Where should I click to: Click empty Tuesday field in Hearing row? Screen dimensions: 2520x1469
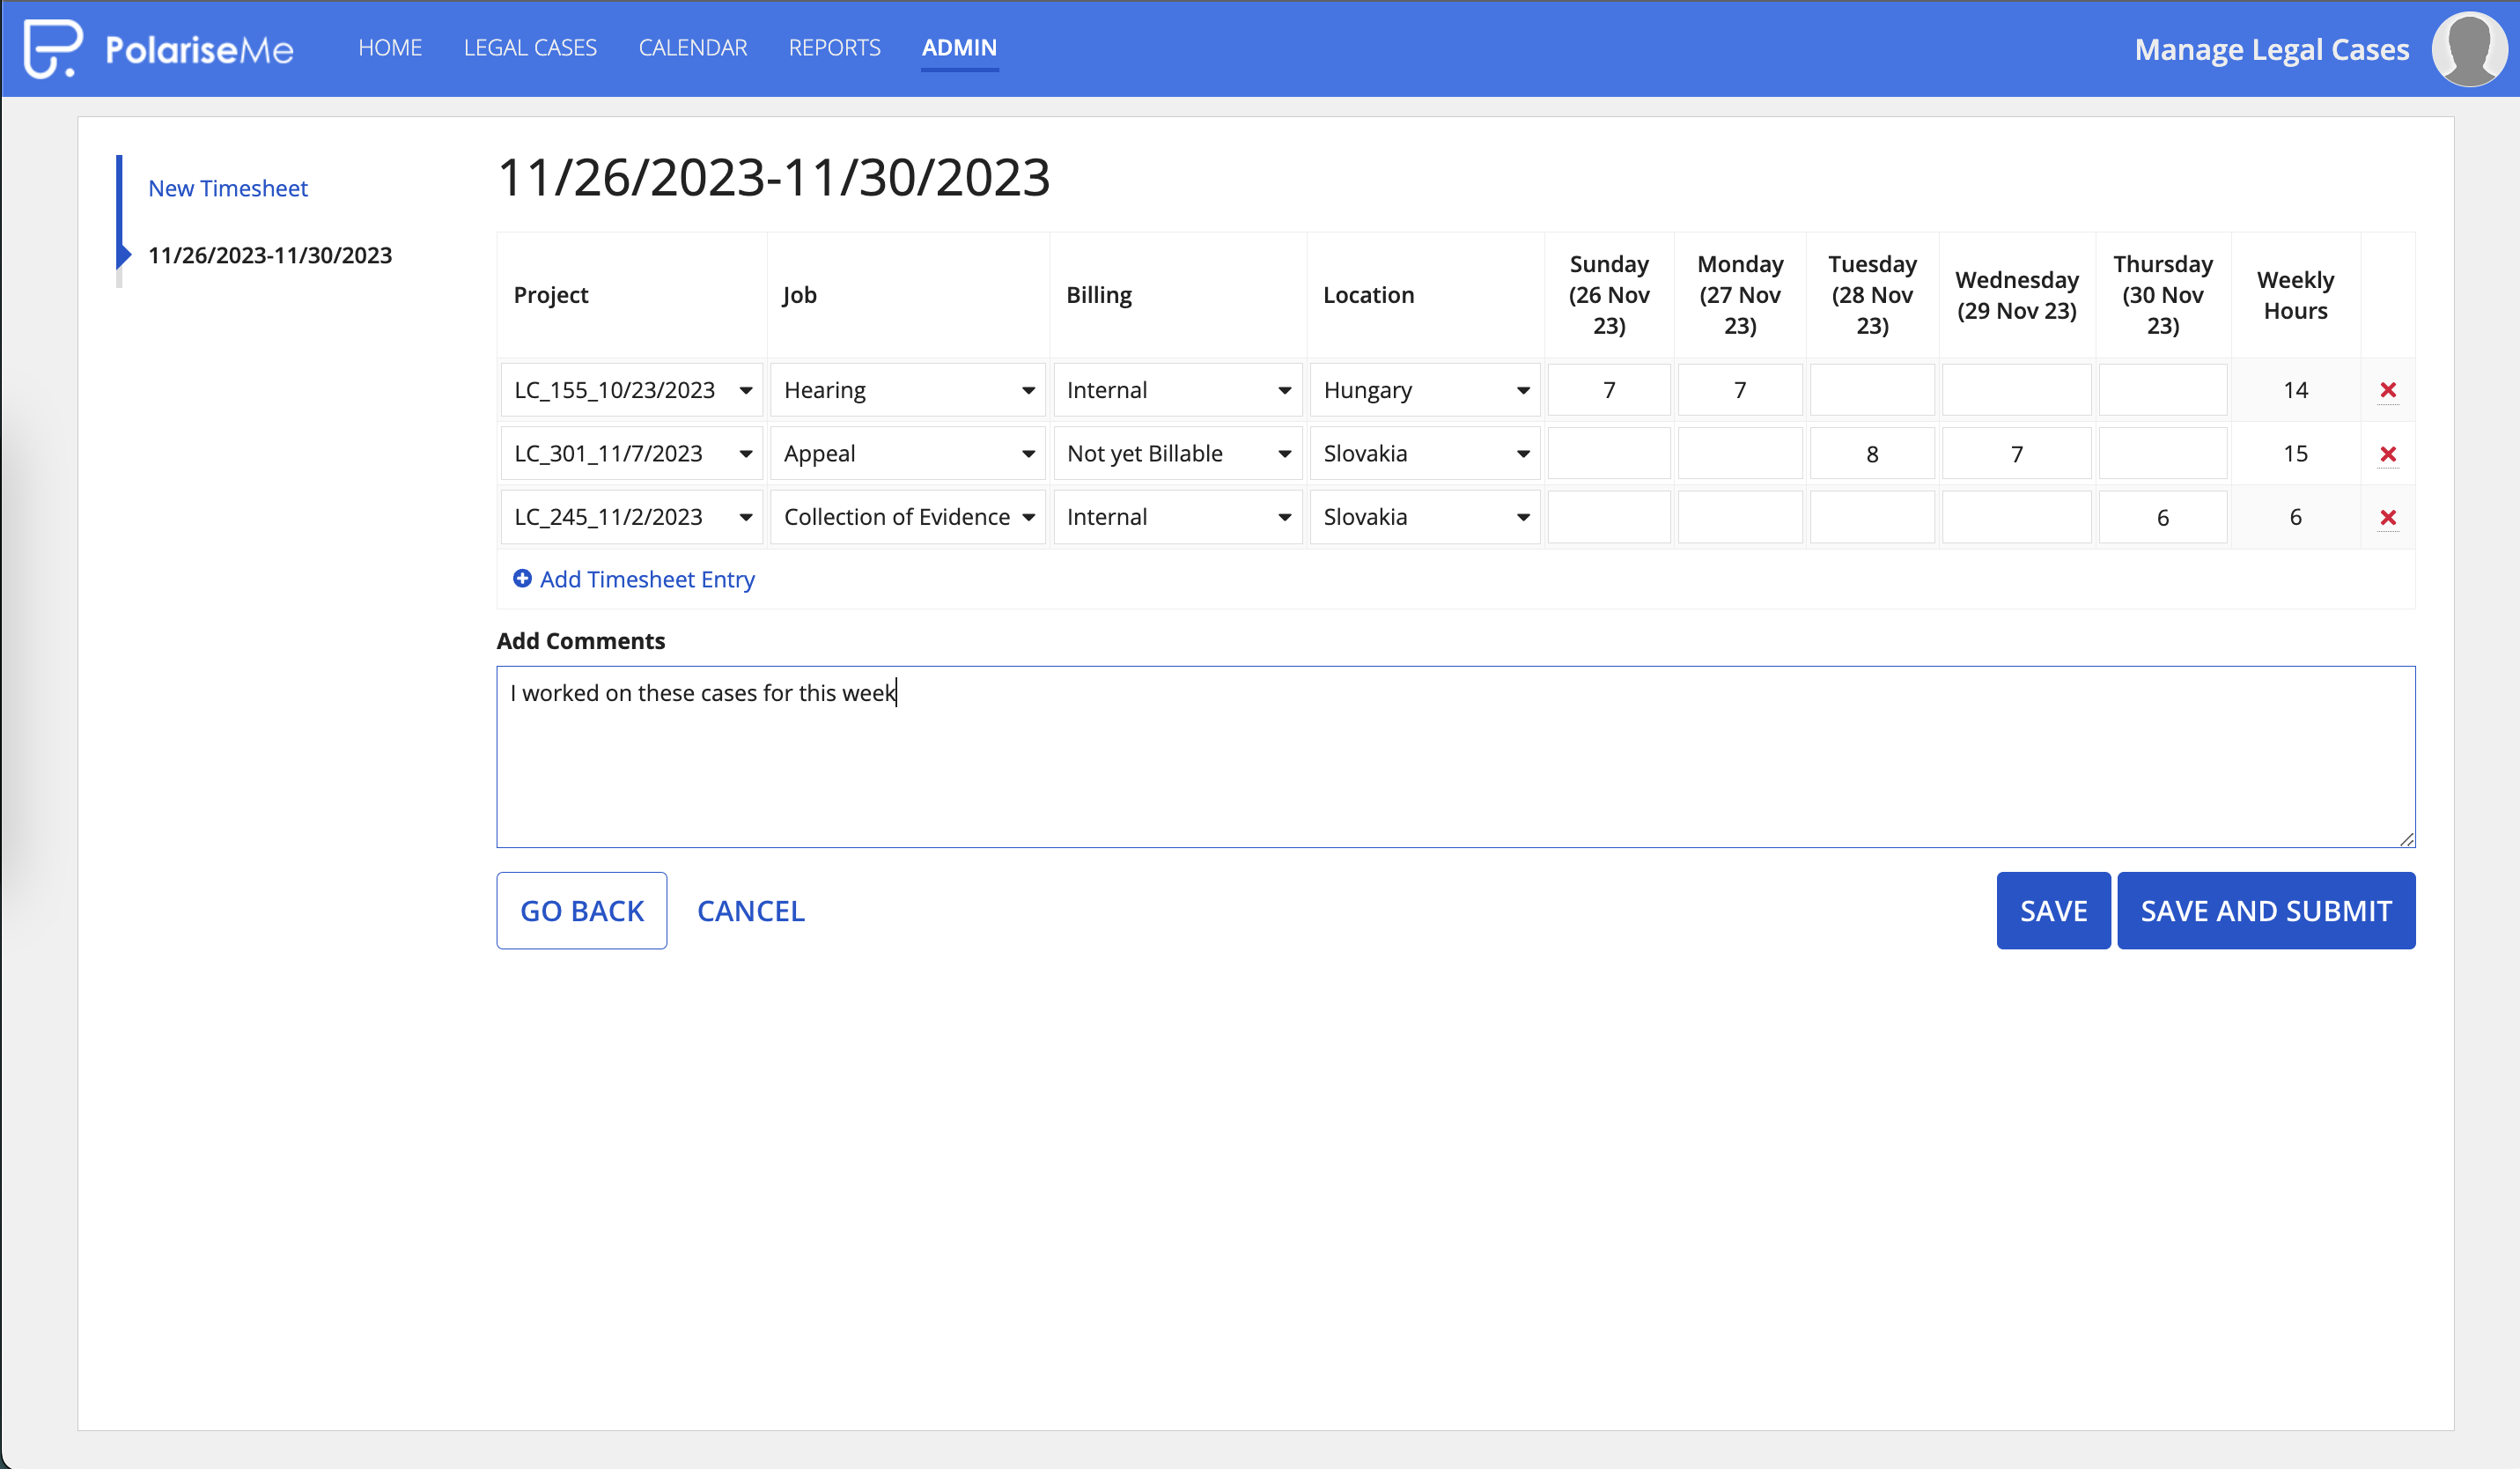tap(1872, 390)
